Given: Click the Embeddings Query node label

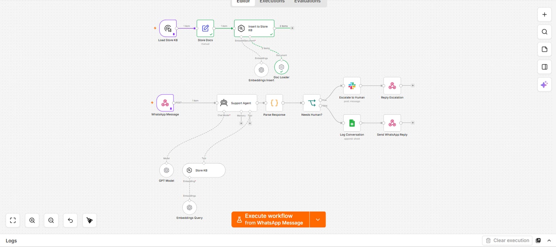Looking at the screenshot, I should point(189,218).
